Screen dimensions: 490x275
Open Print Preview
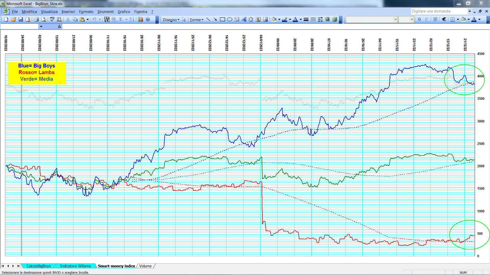[44, 20]
